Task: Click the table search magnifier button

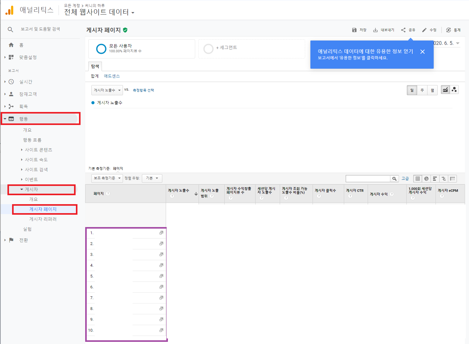Action: click(x=394, y=178)
